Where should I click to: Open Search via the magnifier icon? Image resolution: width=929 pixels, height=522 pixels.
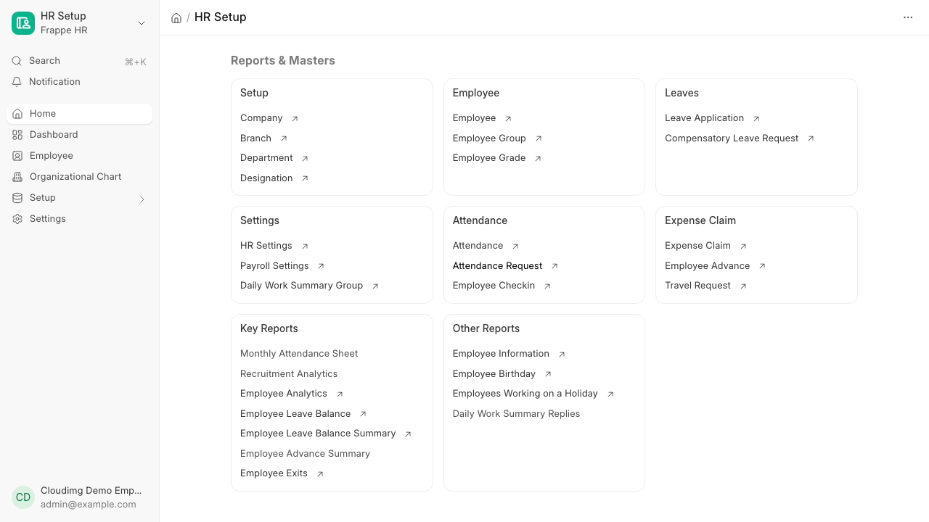(x=17, y=61)
